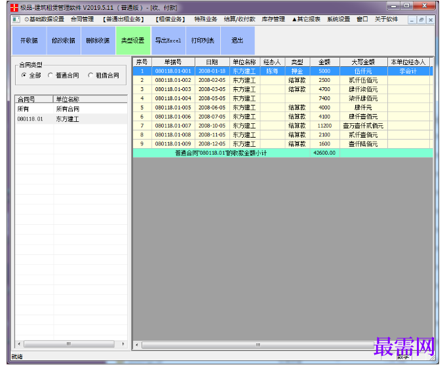Click the 金额 column header
This screenshot has height=367, width=447.
324,62
